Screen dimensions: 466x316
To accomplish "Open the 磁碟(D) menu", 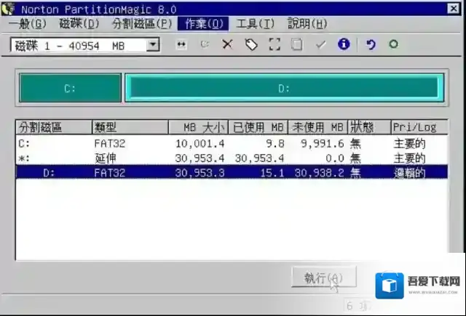I will click(x=79, y=24).
